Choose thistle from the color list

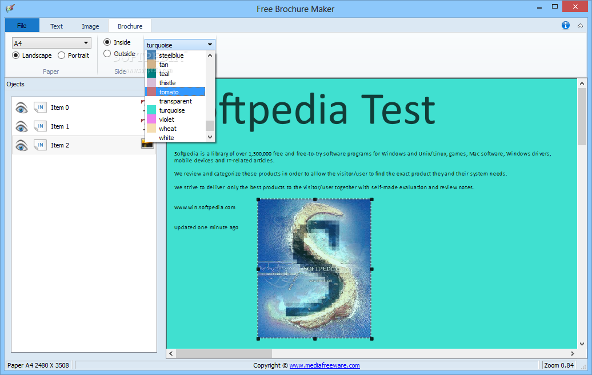pos(175,83)
